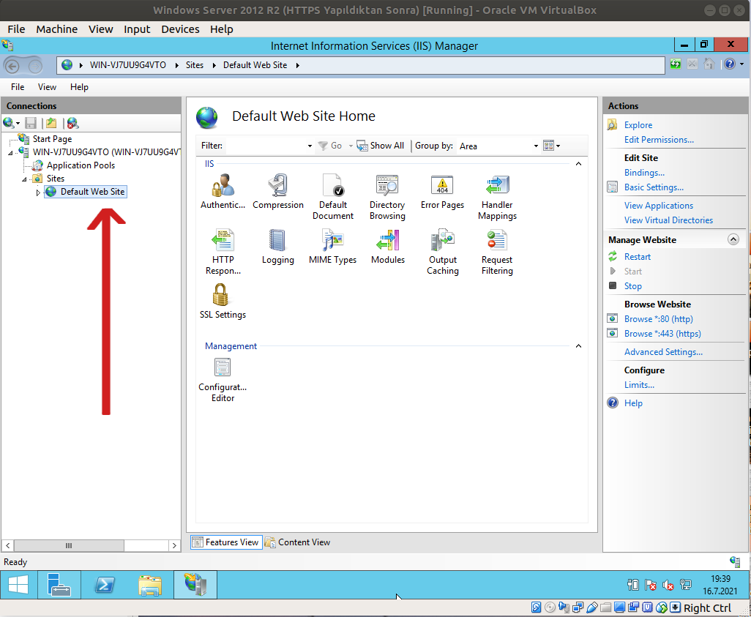
Task: Open the IIS Manager View menu
Action: point(47,86)
